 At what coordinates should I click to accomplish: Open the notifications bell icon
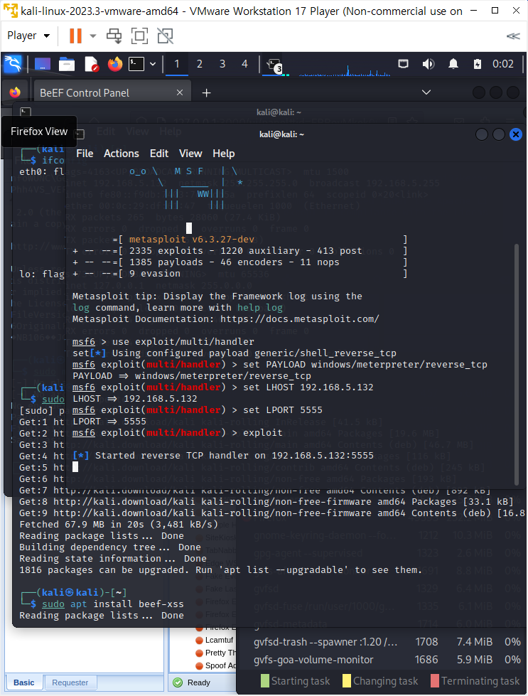click(x=453, y=64)
